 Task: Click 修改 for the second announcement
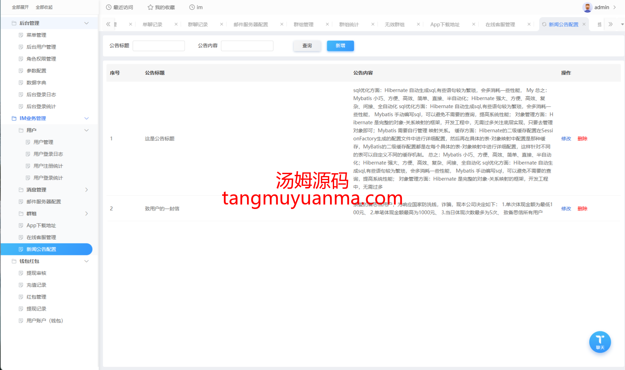click(566, 209)
